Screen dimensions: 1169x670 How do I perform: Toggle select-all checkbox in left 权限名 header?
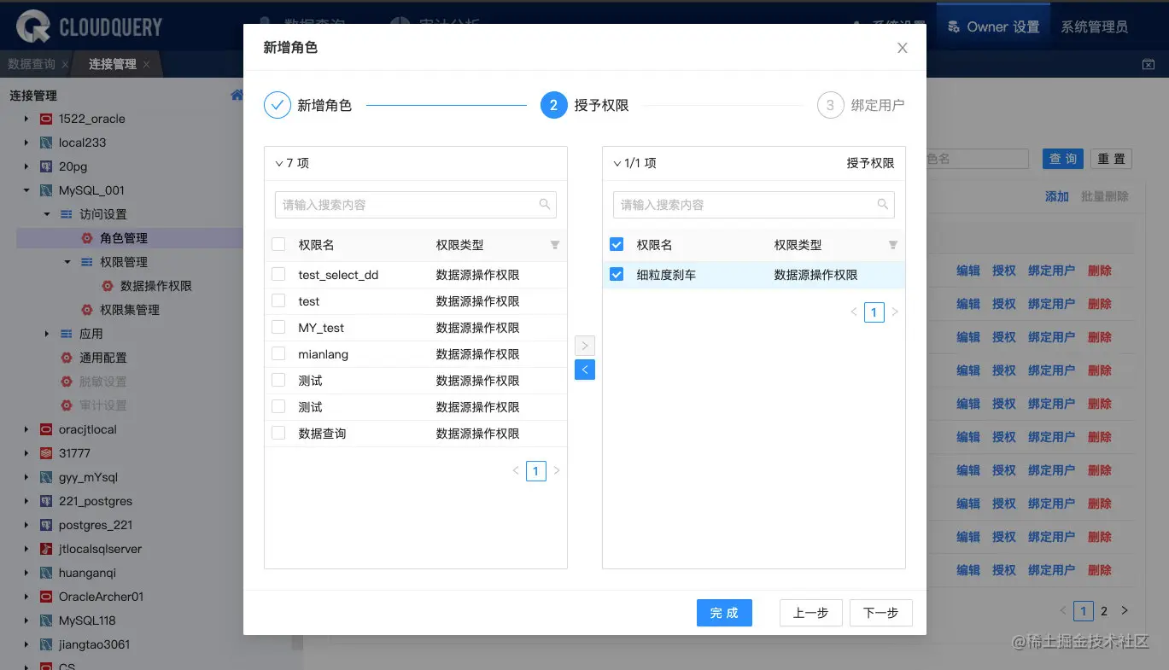[278, 245]
